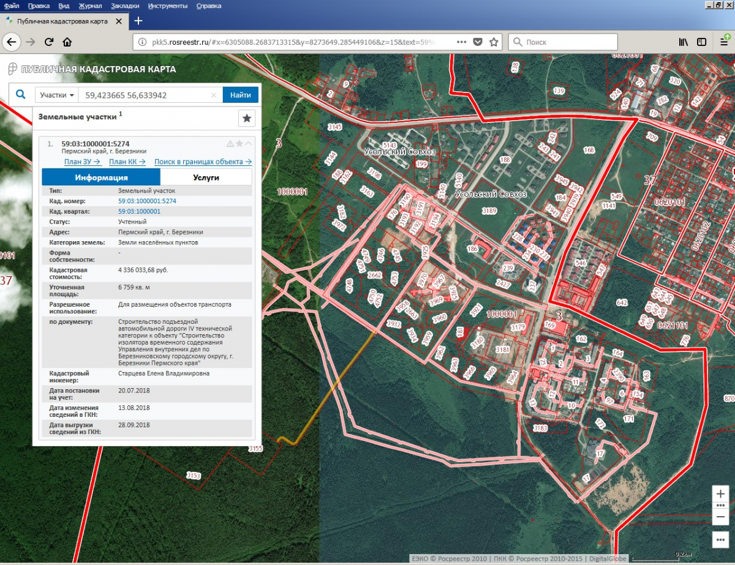735x565 pixels.
Task: Open page actions three-dots in address bar
Action: [462, 42]
